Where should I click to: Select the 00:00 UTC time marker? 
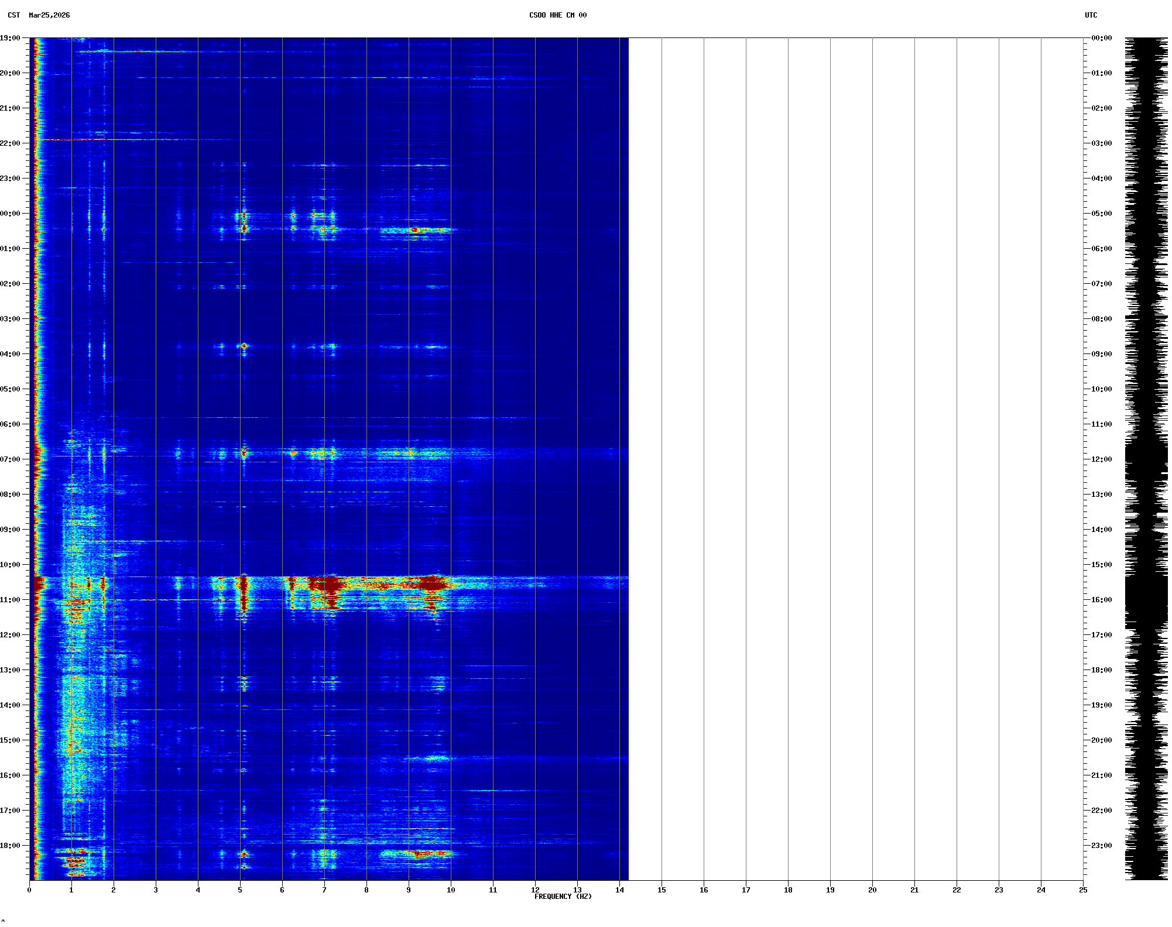click(x=1101, y=38)
